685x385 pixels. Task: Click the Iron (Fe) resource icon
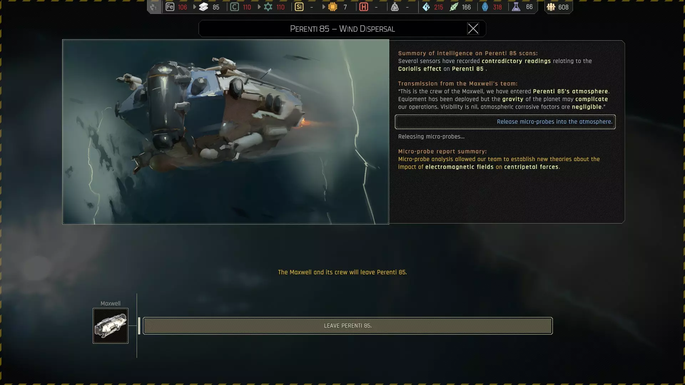pos(170,7)
